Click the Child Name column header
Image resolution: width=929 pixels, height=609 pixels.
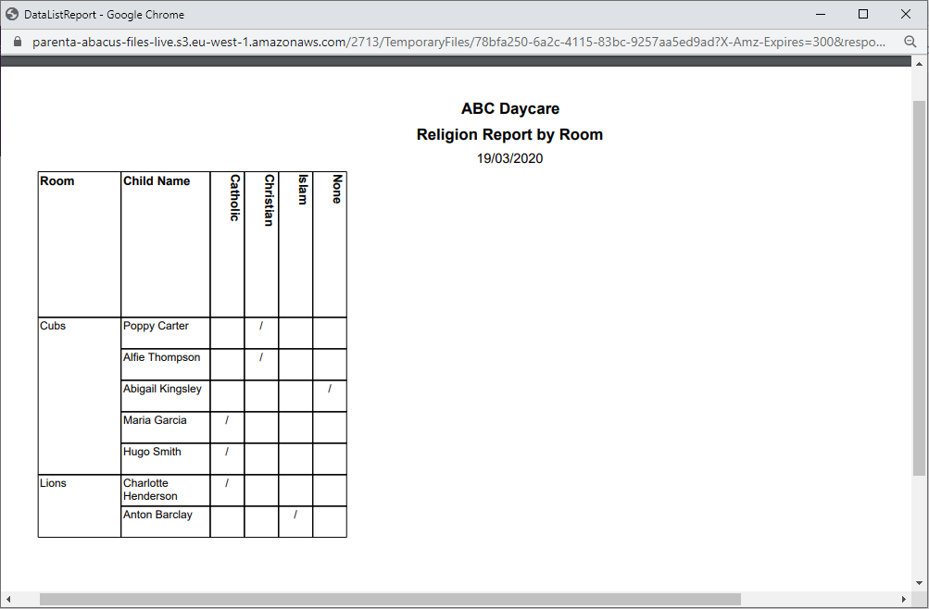(165, 244)
